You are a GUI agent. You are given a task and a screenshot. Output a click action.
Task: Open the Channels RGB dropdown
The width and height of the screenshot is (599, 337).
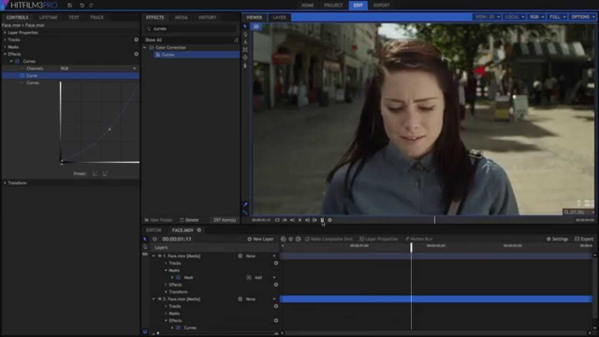(x=98, y=68)
